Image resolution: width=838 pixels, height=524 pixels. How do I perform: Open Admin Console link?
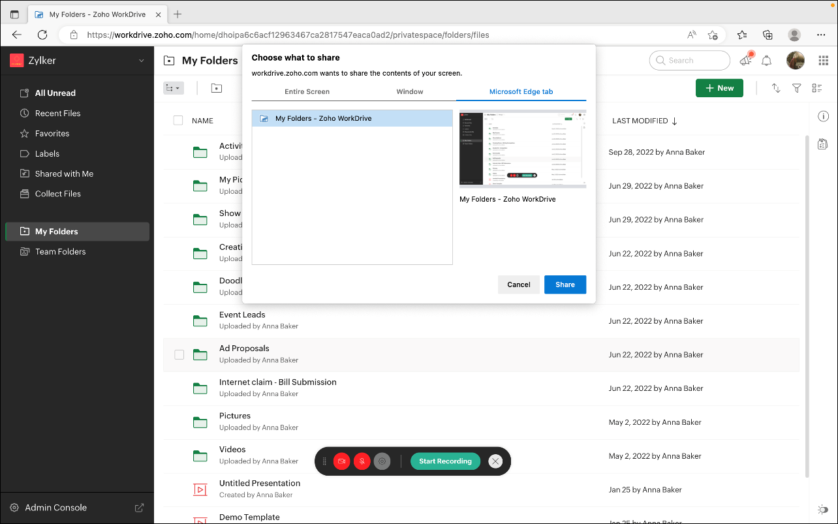pos(55,508)
